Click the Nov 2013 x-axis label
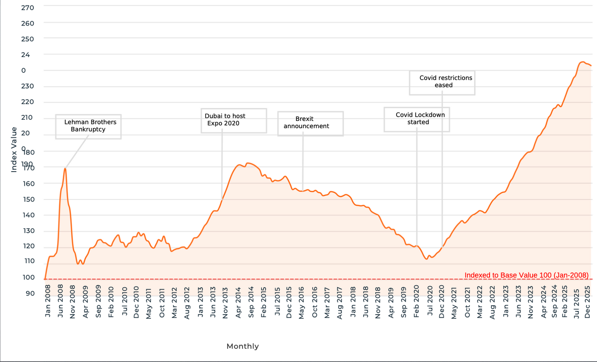The height and width of the screenshot is (362, 597). (225, 302)
